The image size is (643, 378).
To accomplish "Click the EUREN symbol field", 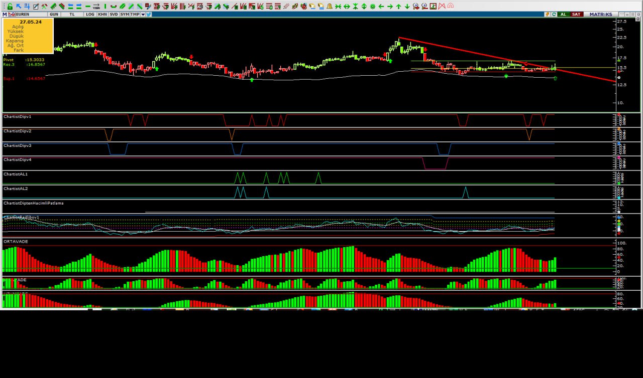I will pos(31,15).
